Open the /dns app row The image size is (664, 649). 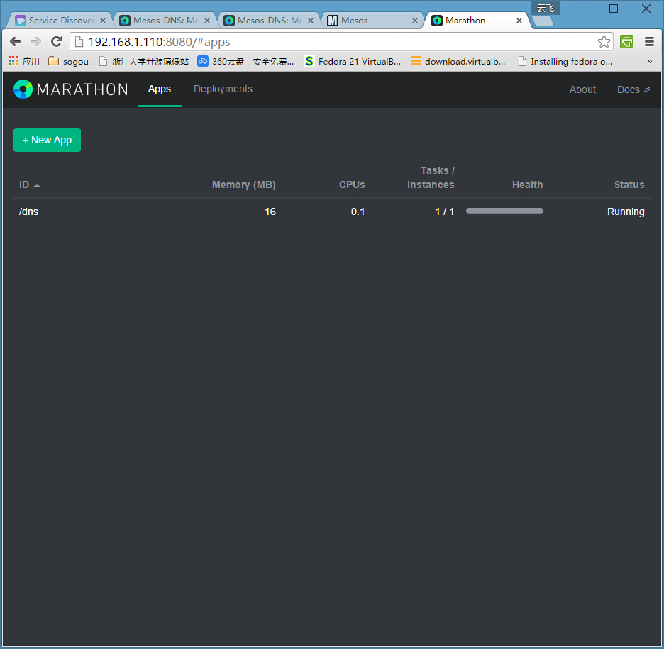pyautogui.click(x=331, y=212)
